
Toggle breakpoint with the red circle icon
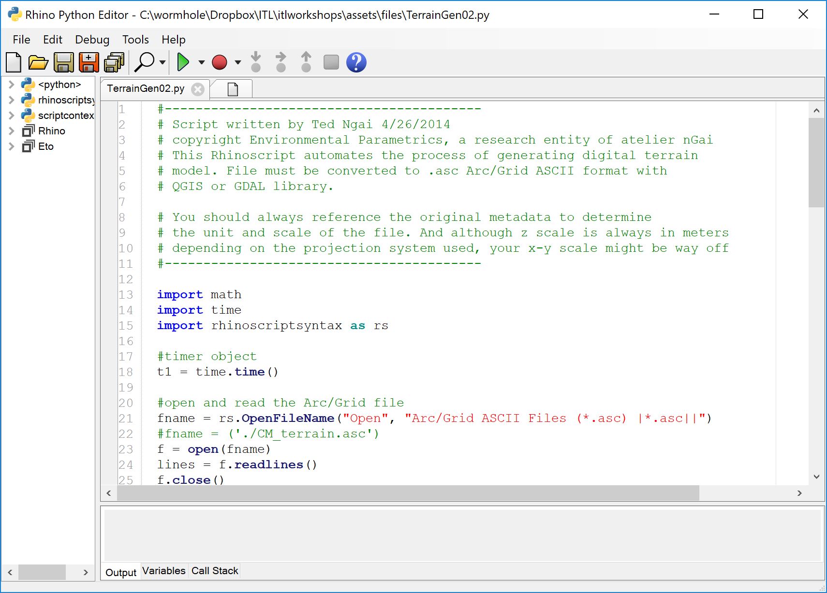220,62
